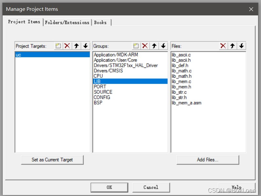This screenshot has height=196, width=261.
Task: Delete the selected Project Target
Action: click(x=67, y=46)
